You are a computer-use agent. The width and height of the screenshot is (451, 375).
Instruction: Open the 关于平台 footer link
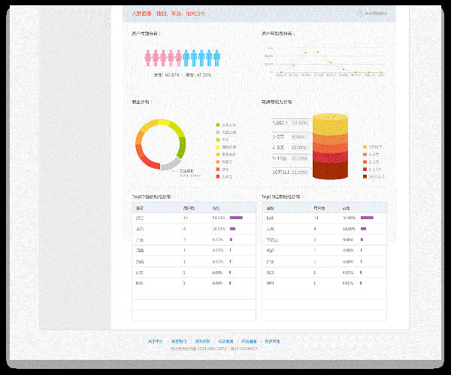[x=156, y=341]
